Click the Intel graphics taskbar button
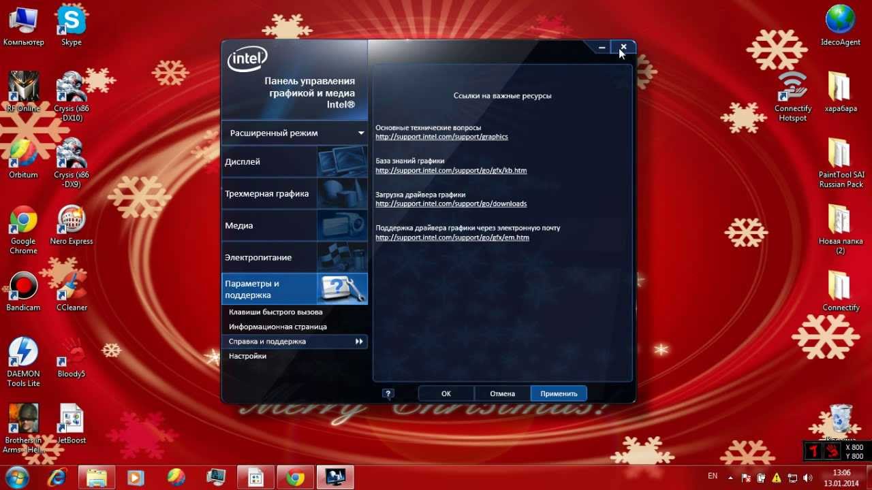 [x=335, y=477]
